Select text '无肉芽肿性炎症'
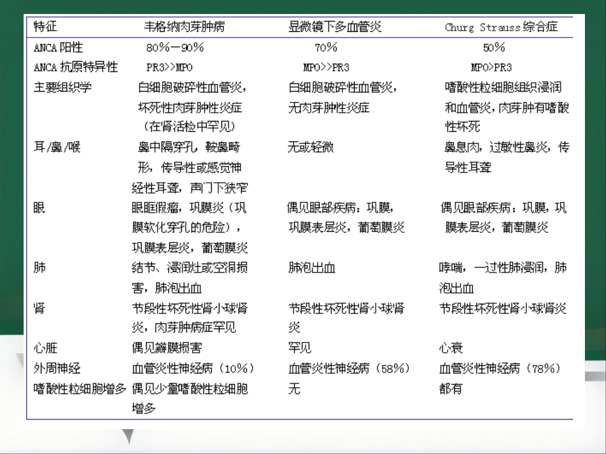606x454 pixels. tap(329, 107)
